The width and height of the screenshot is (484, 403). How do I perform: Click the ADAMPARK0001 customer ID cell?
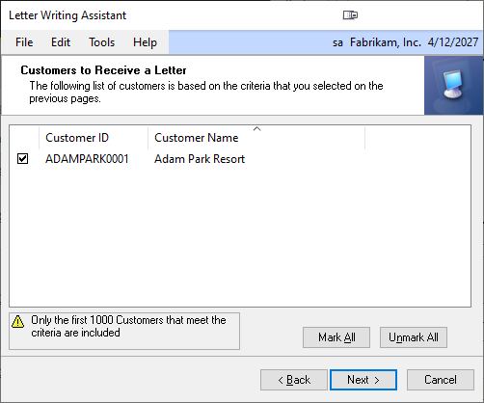tap(87, 159)
